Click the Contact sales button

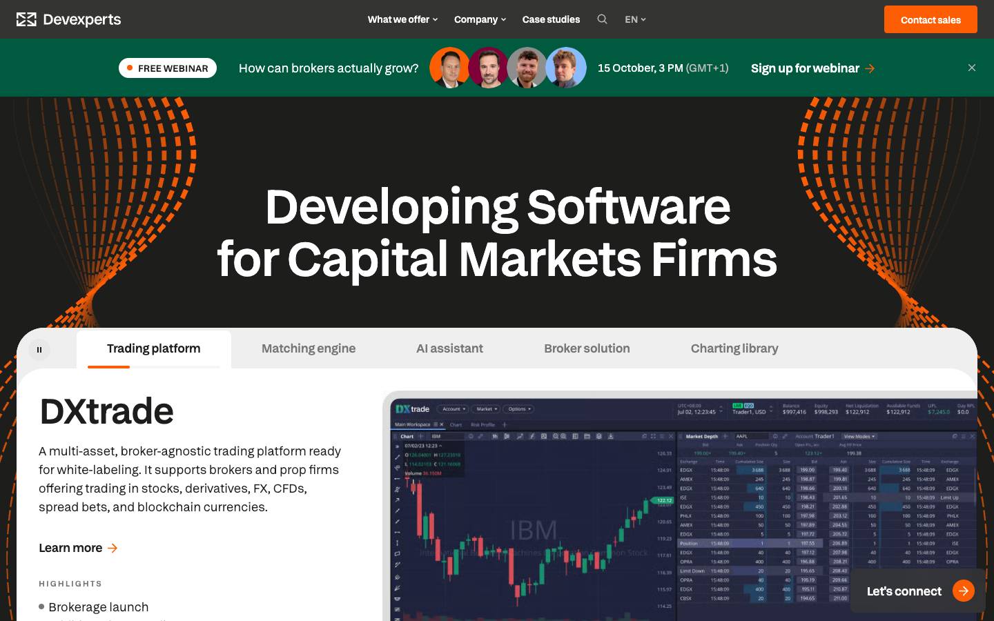tap(930, 19)
